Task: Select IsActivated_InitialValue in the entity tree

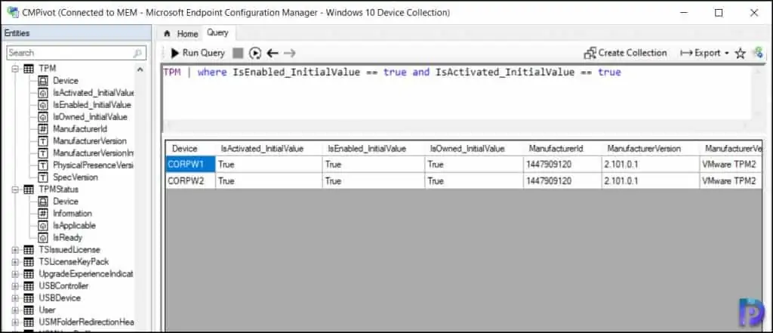Action: coord(93,93)
